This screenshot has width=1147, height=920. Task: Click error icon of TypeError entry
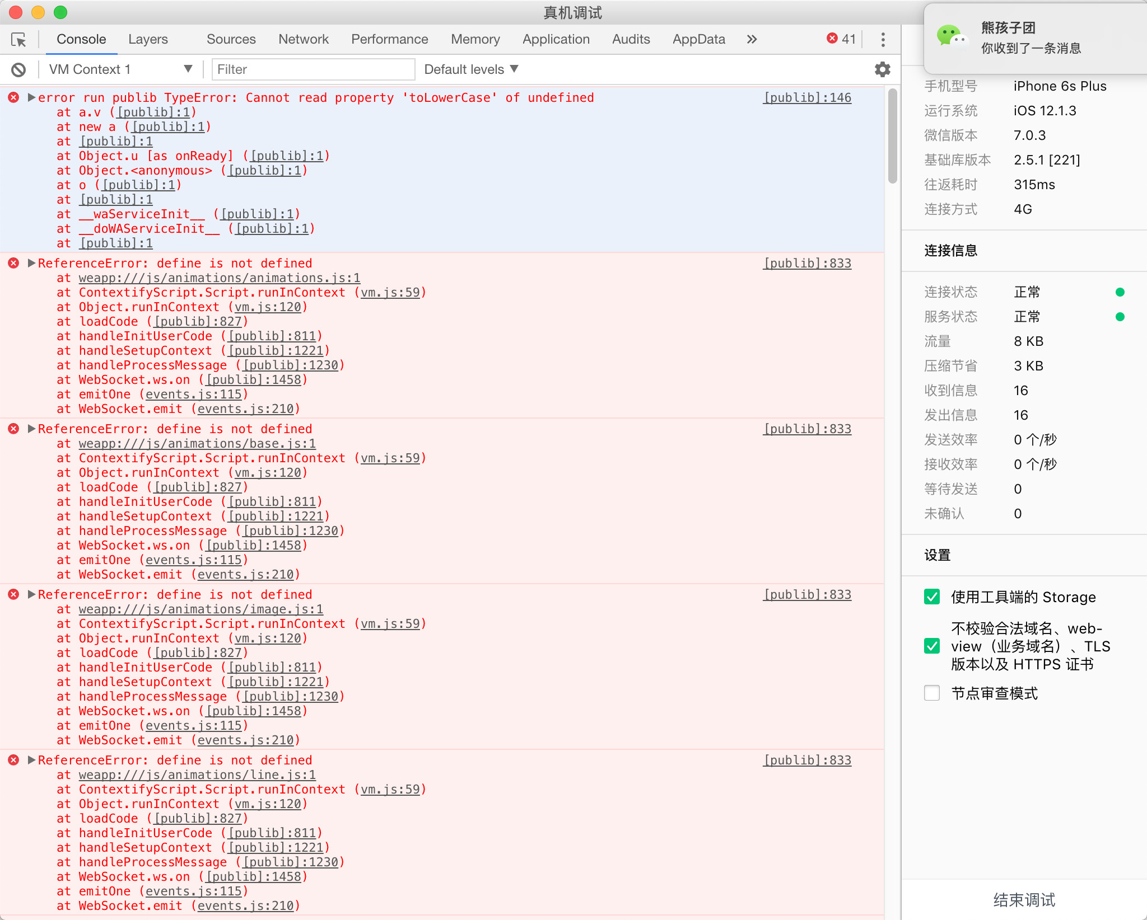pos(13,97)
